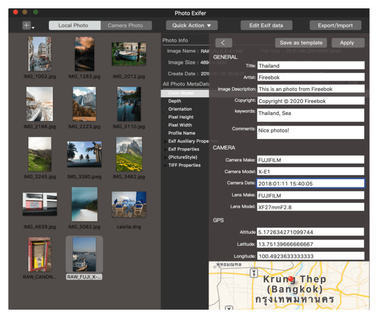Expand TIFF Properties group
The image size is (378, 318).
tap(166, 165)
